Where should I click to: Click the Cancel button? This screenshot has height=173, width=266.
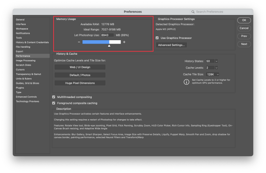tap(244, 28)
